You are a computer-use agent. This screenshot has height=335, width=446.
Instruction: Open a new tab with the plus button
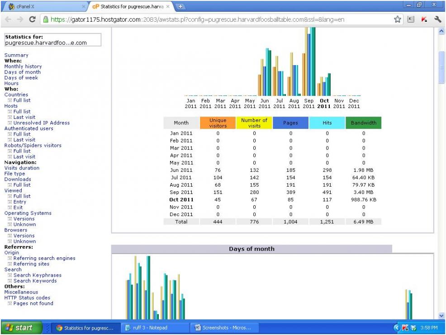[x=180, y=7]
